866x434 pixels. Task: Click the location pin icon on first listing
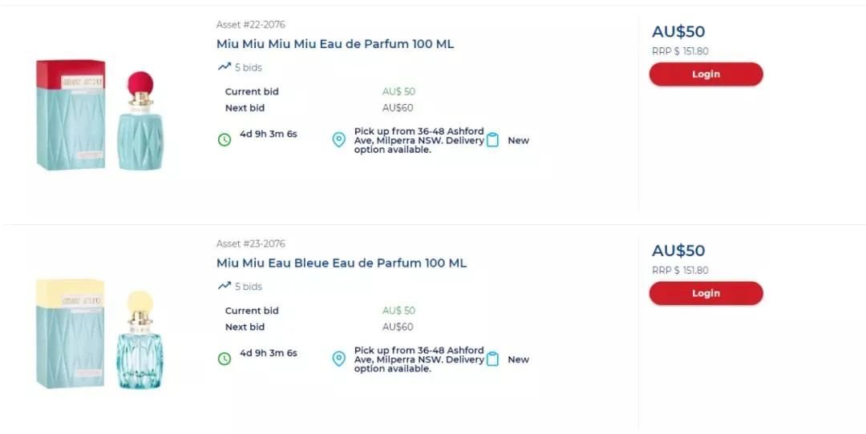[x=338, y=140]
